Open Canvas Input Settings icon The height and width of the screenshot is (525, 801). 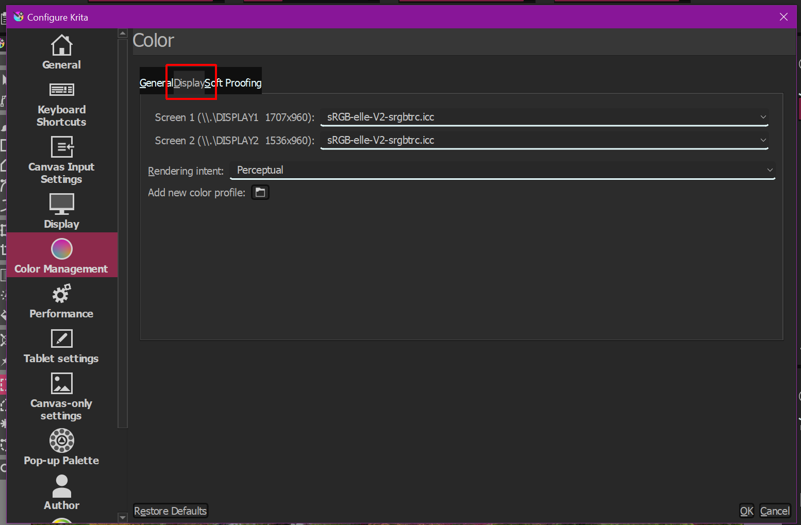click(62, 147)
